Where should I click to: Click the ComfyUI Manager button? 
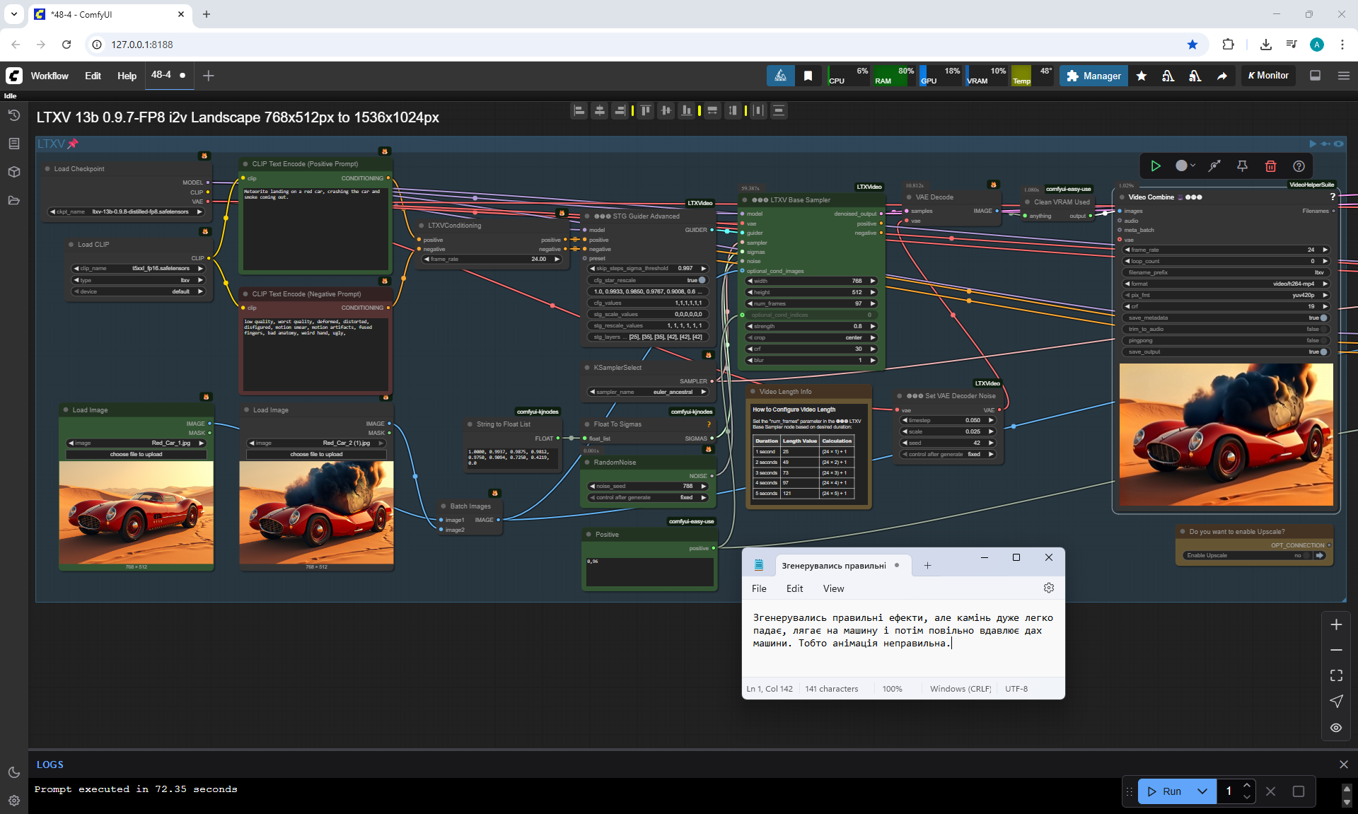coord(1093,76)
